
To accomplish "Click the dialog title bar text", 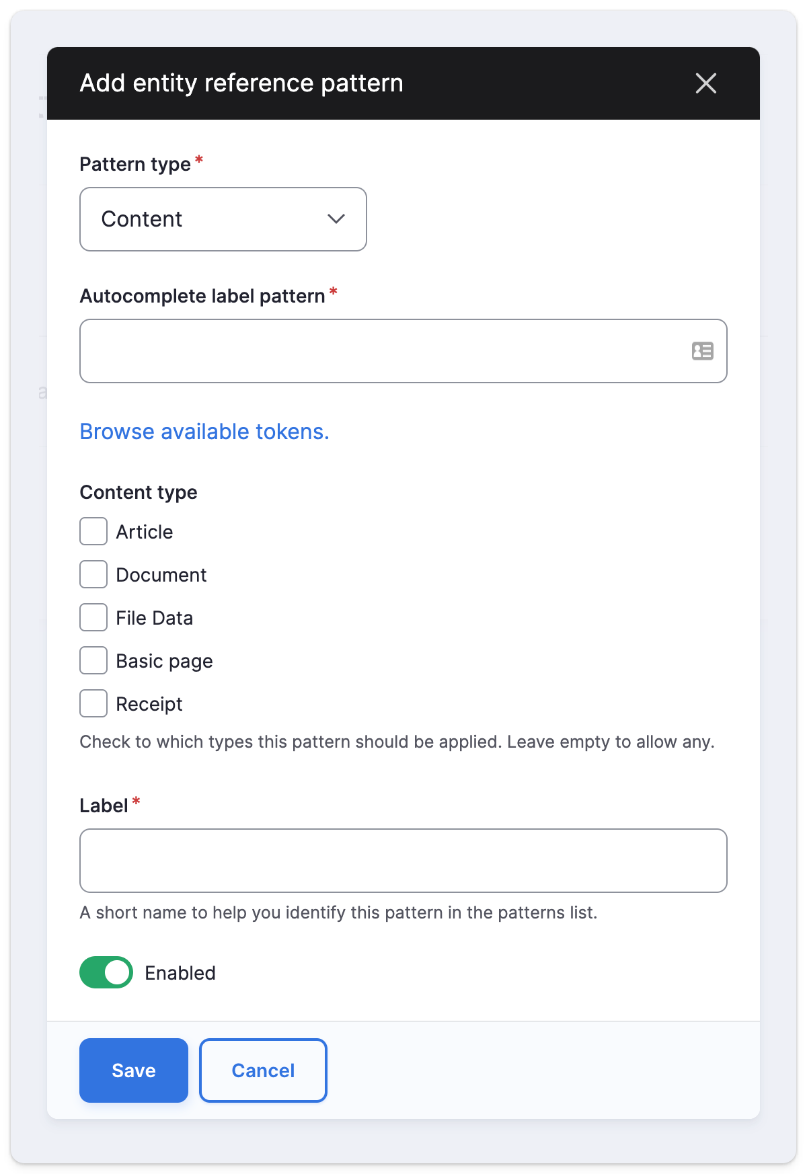I will 241,83.
